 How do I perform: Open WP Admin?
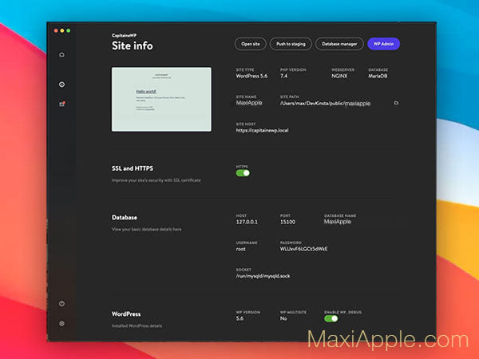tap(384, 44)
